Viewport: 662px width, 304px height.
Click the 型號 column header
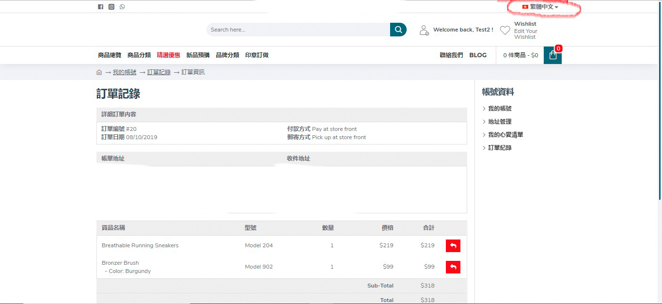(x=251, y=228)
